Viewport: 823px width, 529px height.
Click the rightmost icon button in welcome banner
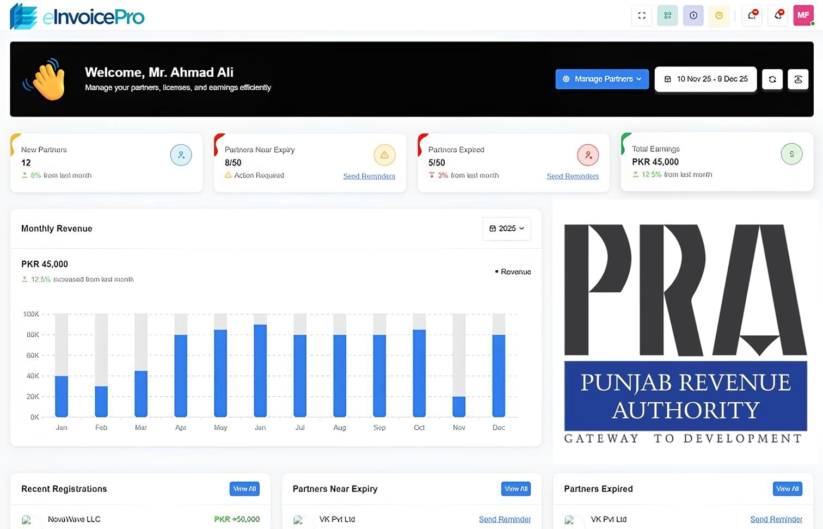798,79
